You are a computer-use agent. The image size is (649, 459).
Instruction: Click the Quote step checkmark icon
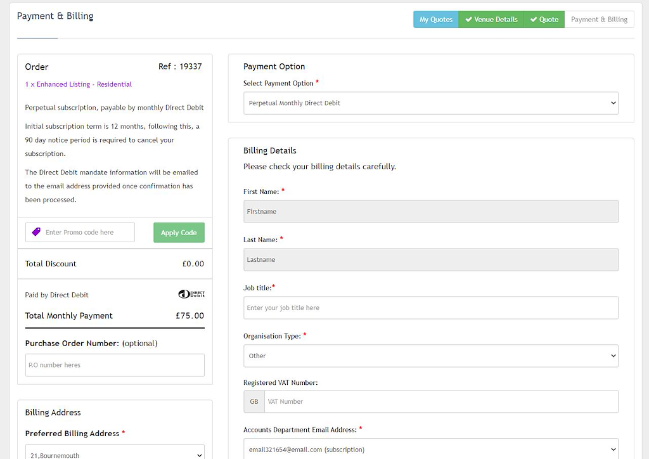point(534,20)
